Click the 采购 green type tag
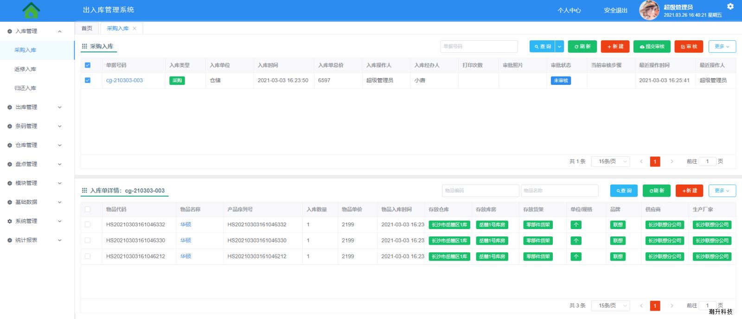 (x=177, y=81)
